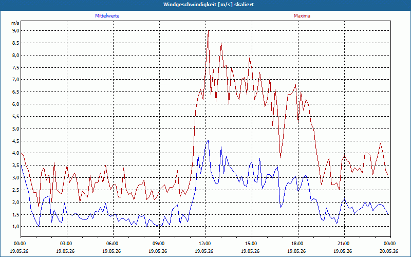Click the 7,0 y-axis value
The width and height of the screenshot is (411, 257).
pyautogui.click(x=16, y=80)
